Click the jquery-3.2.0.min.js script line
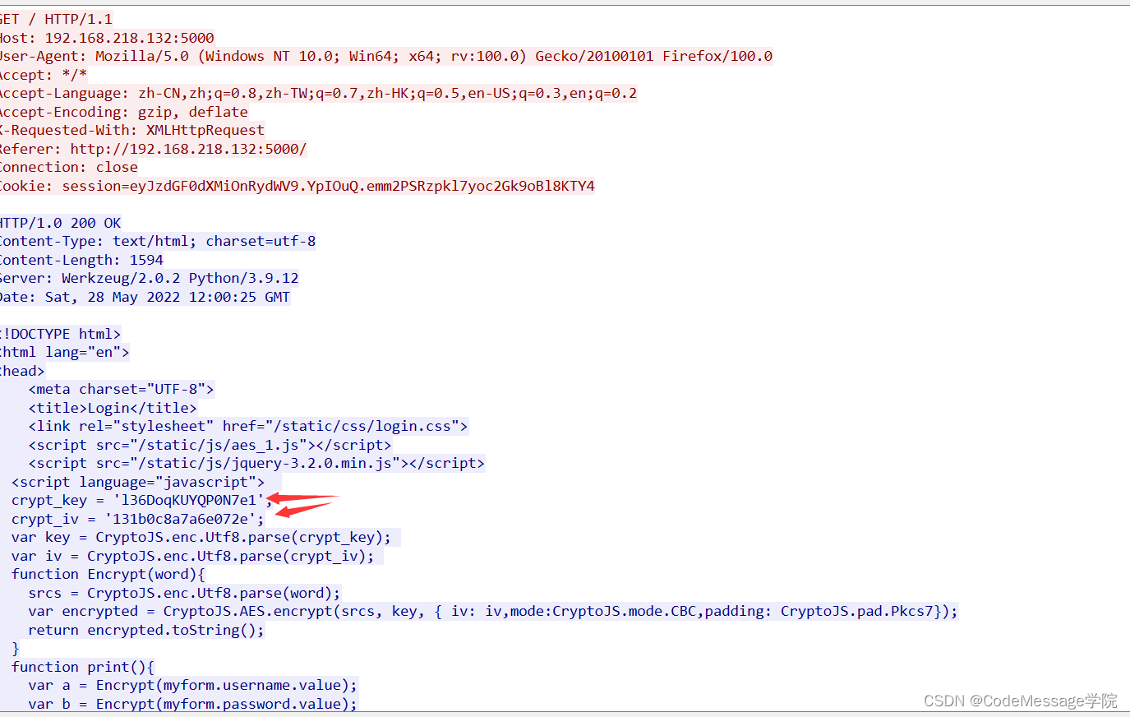The width and height of the screenshot is (1130, 717). coord(256,463)
